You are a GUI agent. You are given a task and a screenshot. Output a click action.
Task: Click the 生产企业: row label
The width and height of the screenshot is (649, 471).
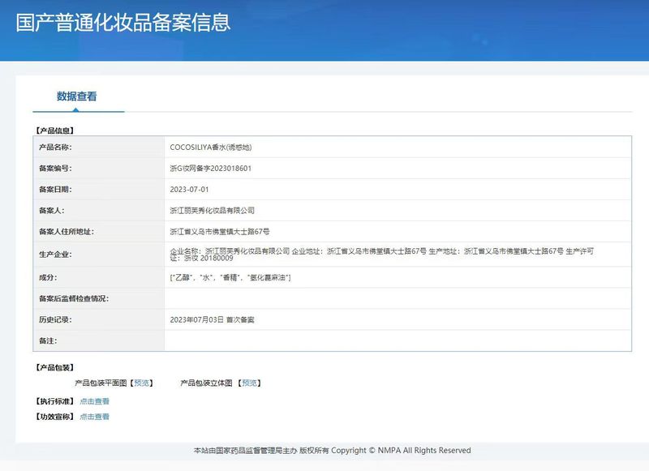pyautogui.click(x=55, y=255)
